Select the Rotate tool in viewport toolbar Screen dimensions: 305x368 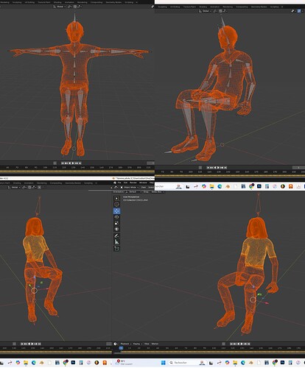pos(116,217)
